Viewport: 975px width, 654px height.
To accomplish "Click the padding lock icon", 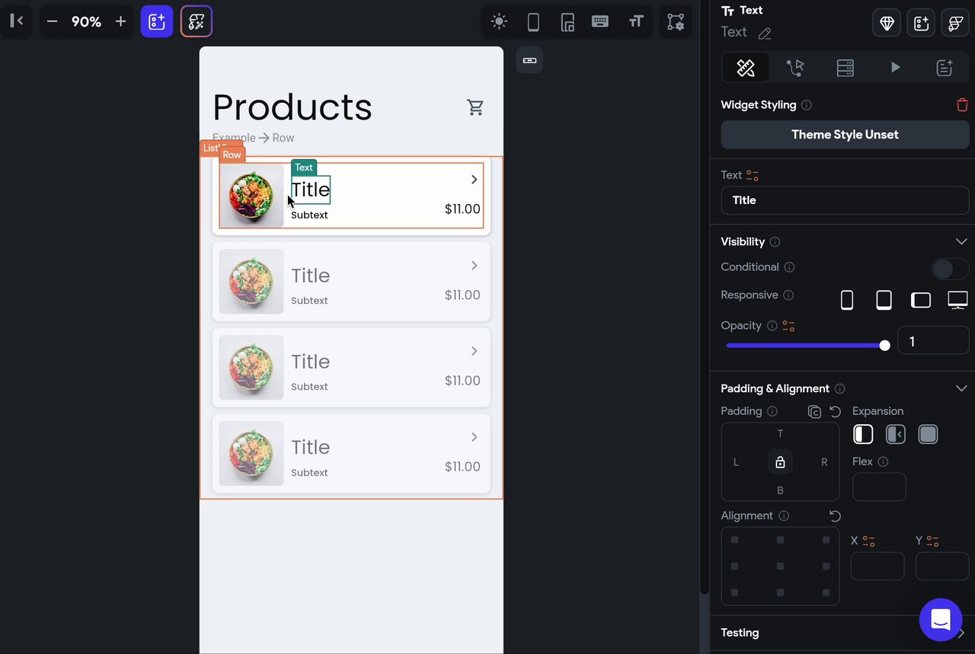I will [780, 462].
